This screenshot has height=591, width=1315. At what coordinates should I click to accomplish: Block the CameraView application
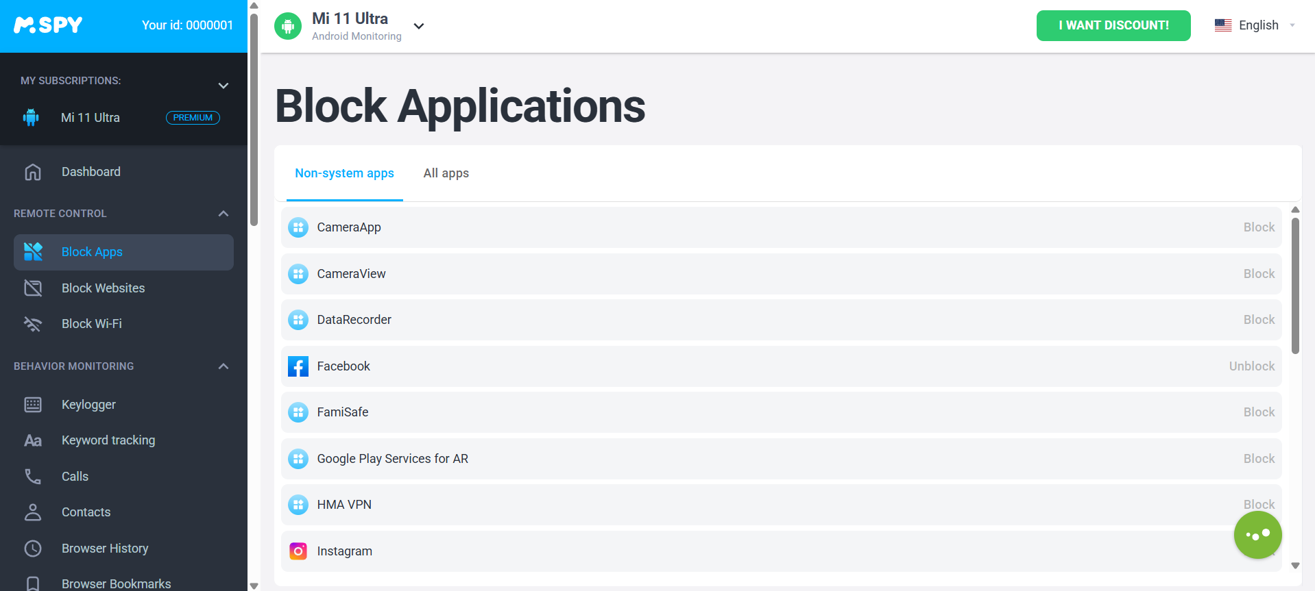pos(1259,274)
